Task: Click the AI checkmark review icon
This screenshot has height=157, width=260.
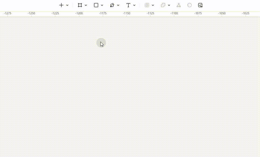Action: click(x=200, y=5)
